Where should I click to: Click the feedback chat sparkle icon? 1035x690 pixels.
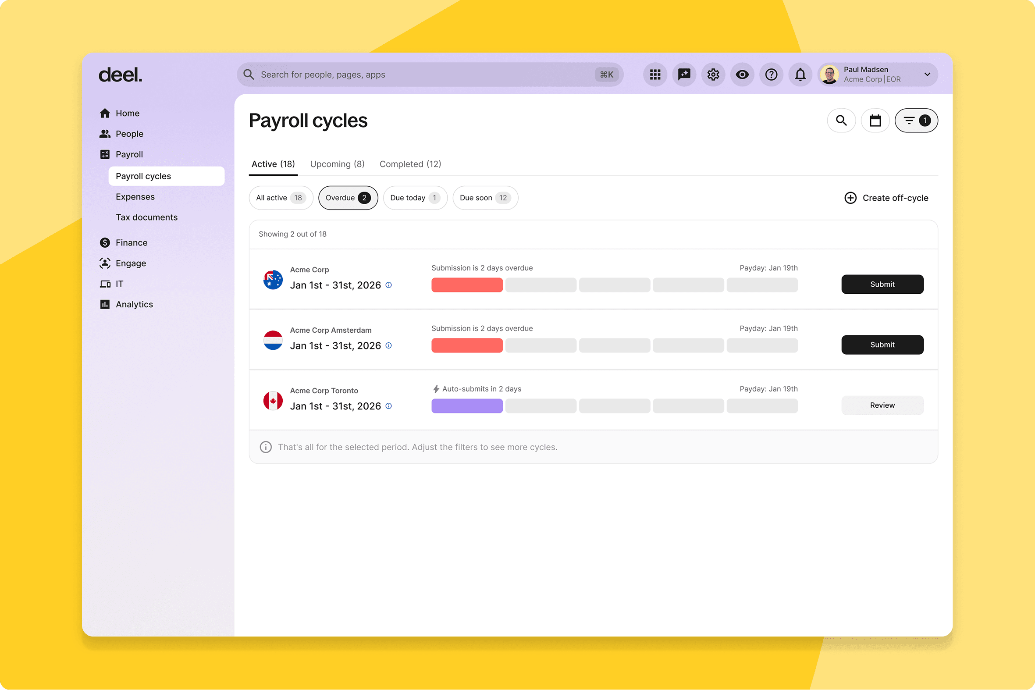pyautogui.click(x=684, y=75)
